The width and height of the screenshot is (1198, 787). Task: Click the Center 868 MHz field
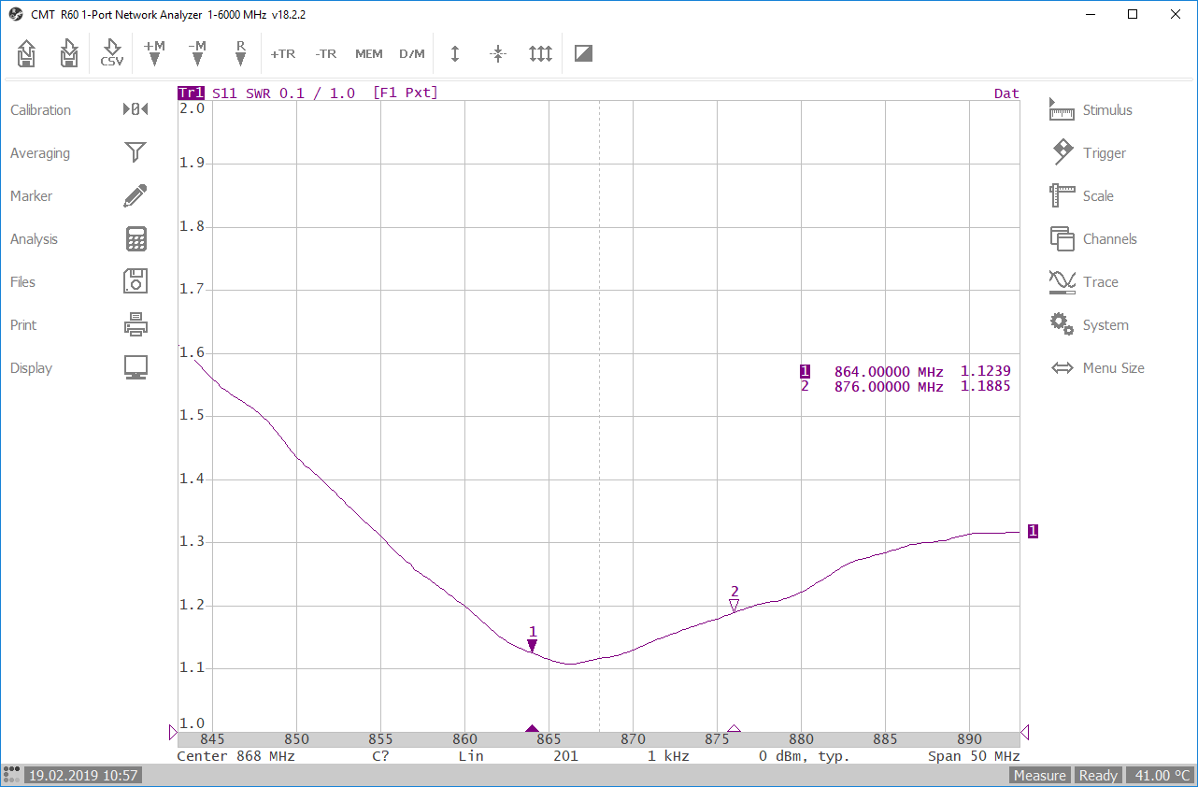point(236,755)
